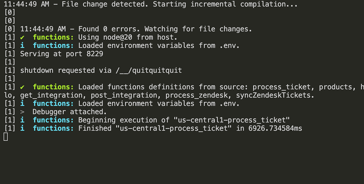The height and width of the screenshot is (184, 364).
Task: Click the second green checkmark before Loaded functions
Action: pos(22,87)
